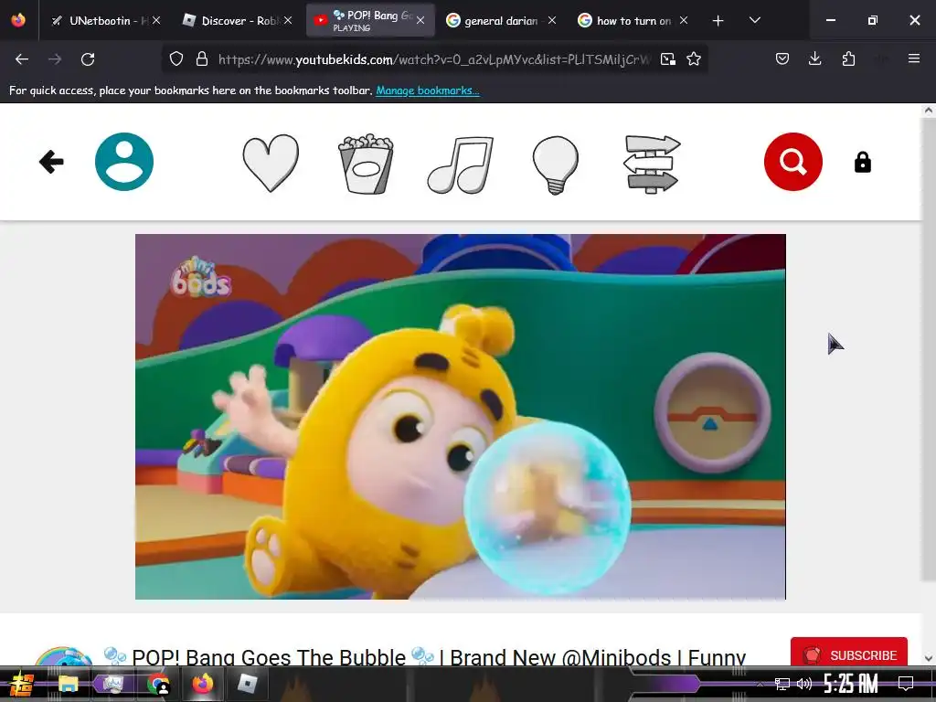Click the red search button
The width and height of the screenshot is (936, 702).
792,162
